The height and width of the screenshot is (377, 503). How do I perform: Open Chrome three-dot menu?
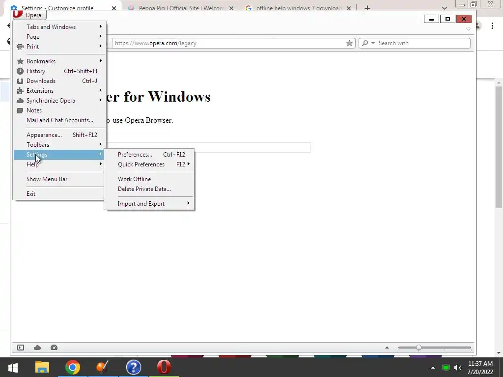pos(492,26)
